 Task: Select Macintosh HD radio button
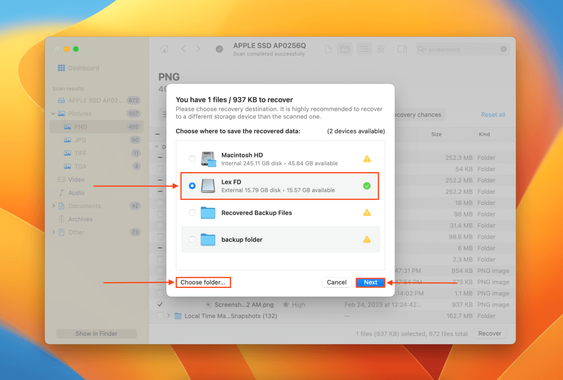192,159
